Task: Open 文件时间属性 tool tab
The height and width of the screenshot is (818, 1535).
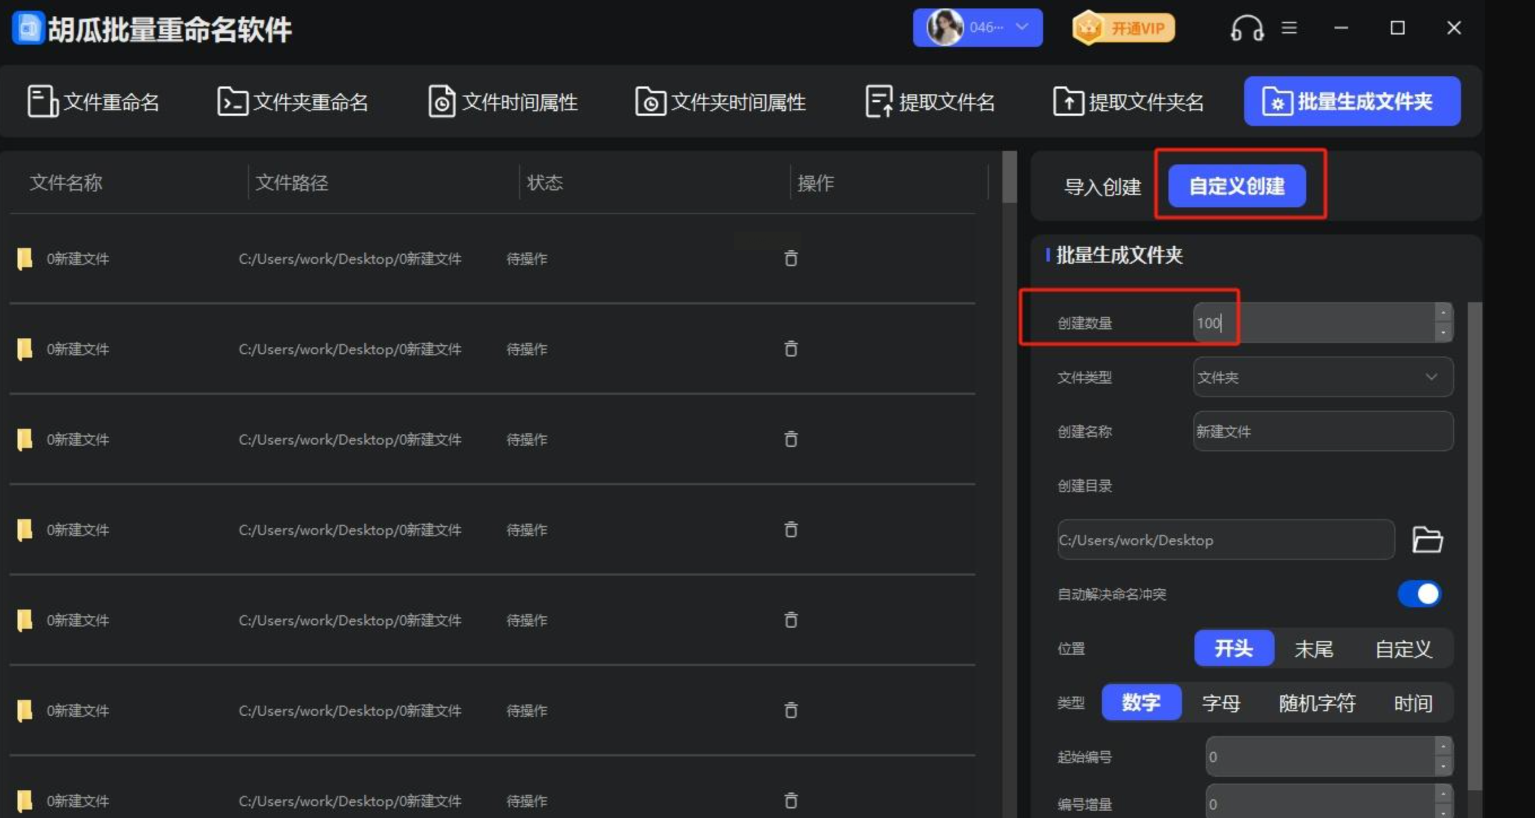Action: coord(503,102)
